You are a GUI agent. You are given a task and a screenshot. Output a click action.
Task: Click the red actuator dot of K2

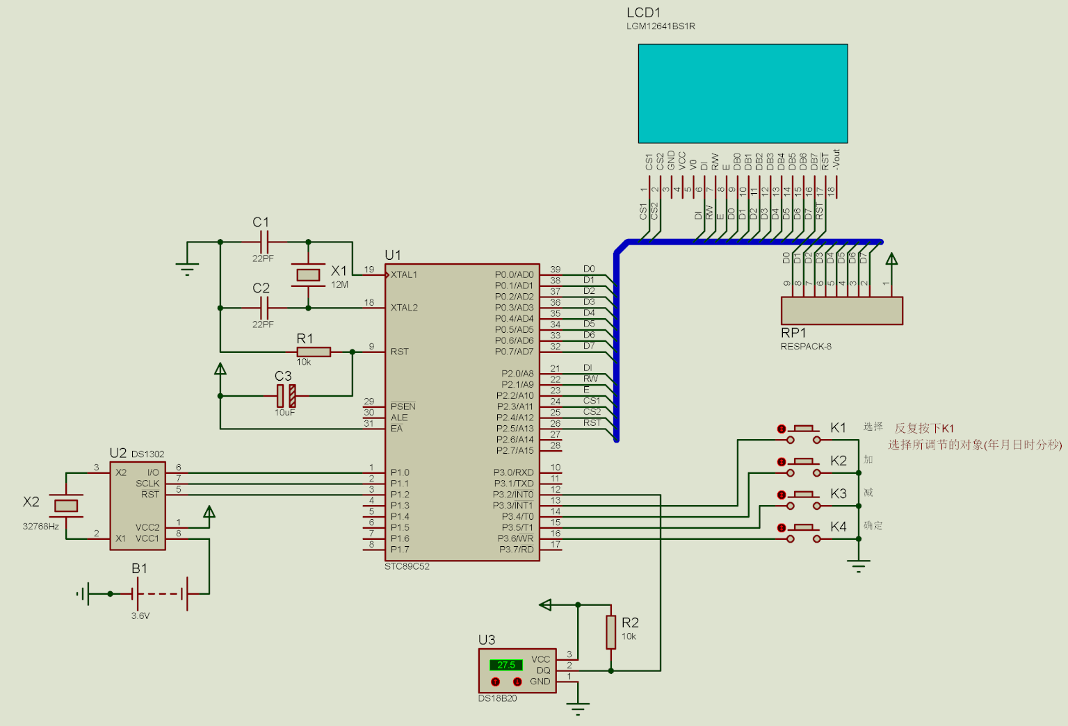tap(782, 462)
